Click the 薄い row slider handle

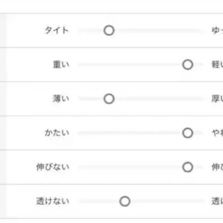pyautogui.click(x=109, y=99)
